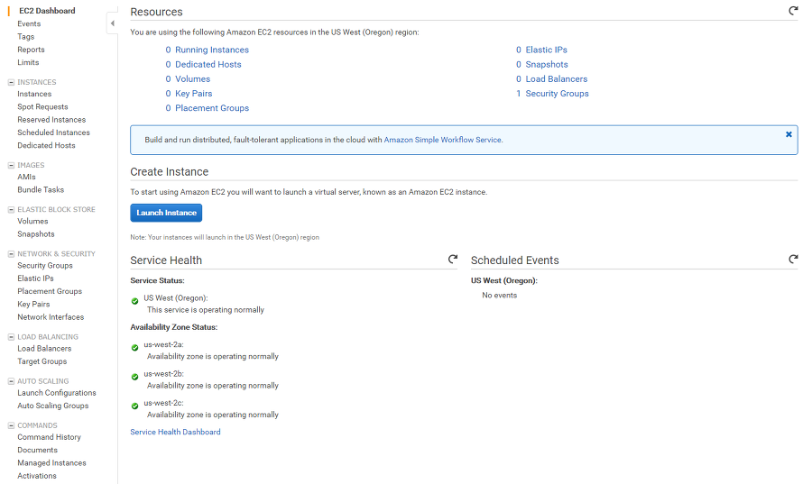Refresh the Resources section
812x484 pixels.
point(793,11)
